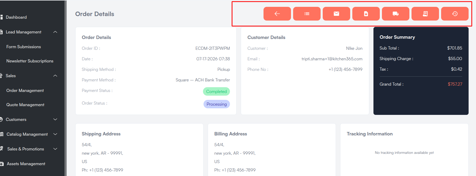Click the Order Details page title
The image size is (476, 176).
[95, 14]
